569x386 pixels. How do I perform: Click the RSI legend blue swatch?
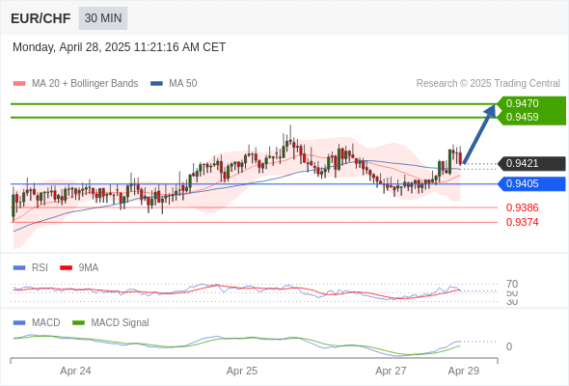[19, 268]
